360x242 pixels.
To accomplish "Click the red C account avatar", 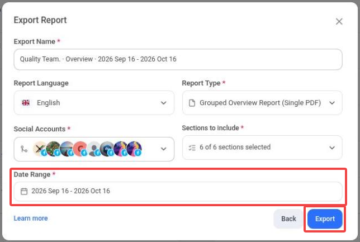I will coord(80,149).
